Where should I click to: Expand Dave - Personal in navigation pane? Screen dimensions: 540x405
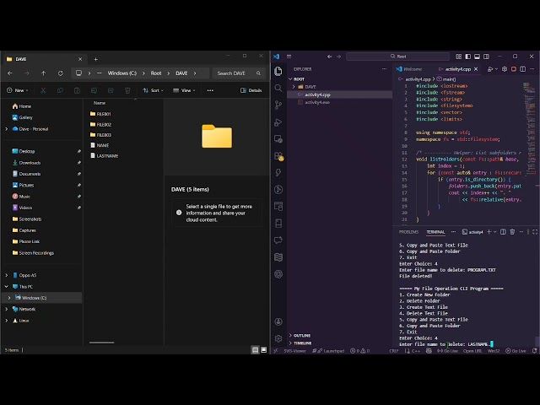coord(7,129)
